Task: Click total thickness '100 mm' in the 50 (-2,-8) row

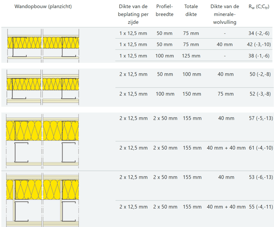Action: [x=192, y=74]
